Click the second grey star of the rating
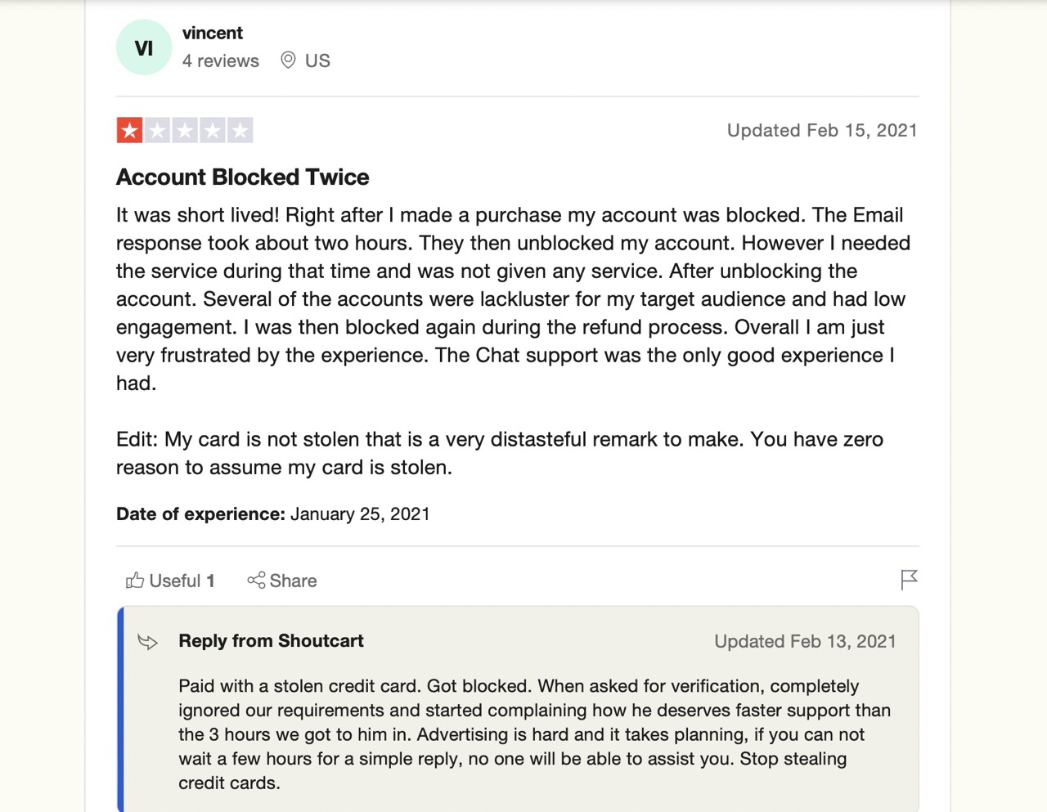 point(157,130)
